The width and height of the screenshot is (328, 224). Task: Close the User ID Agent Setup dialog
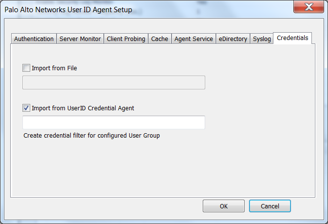point(309,7)
